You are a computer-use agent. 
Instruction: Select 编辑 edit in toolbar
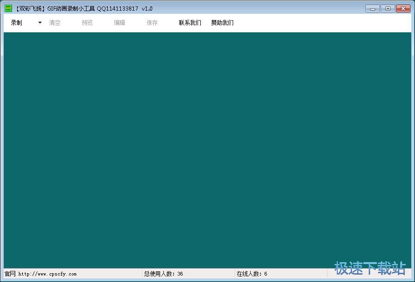120,23
